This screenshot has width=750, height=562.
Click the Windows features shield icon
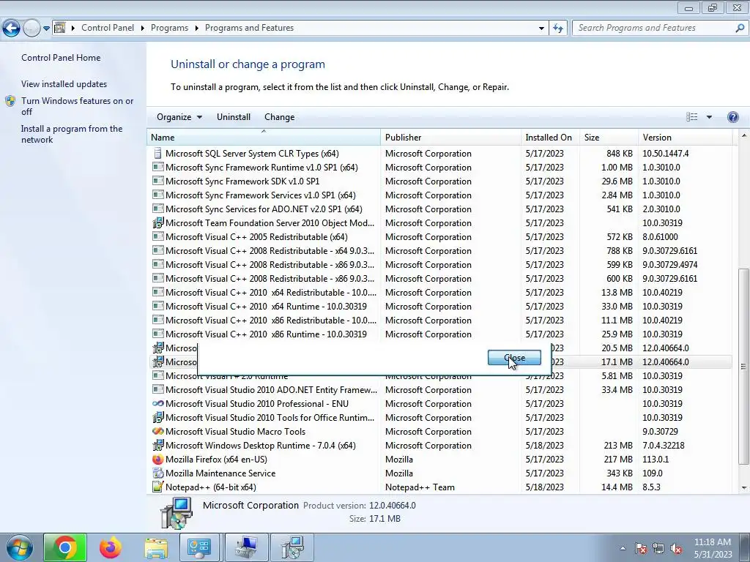pyautogui.click(x=10, y=101)
